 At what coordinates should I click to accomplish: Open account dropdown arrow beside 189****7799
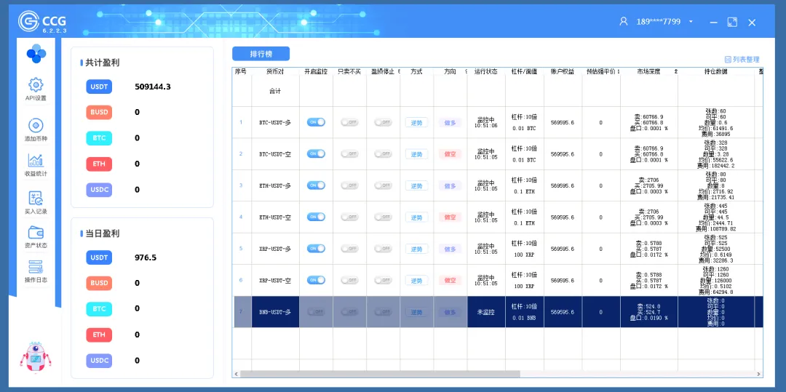click(x=691, y=22)
